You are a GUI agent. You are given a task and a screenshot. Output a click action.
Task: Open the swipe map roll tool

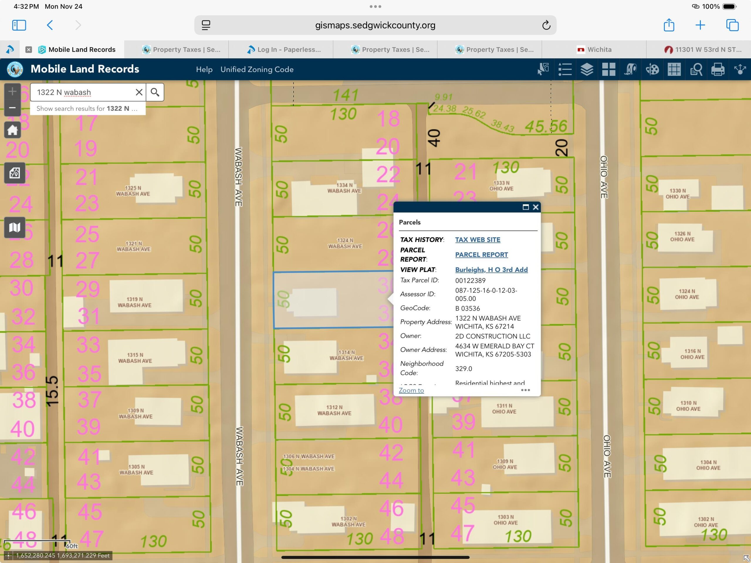(630, 69)
